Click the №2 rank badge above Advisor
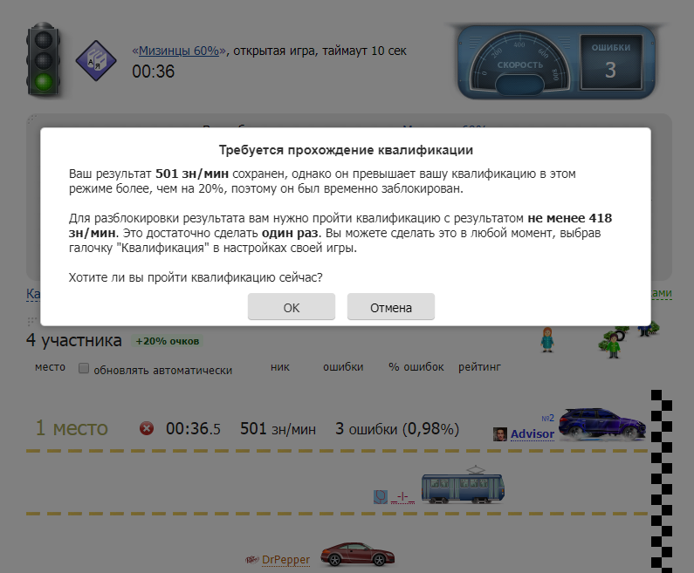 pos(547,419)
